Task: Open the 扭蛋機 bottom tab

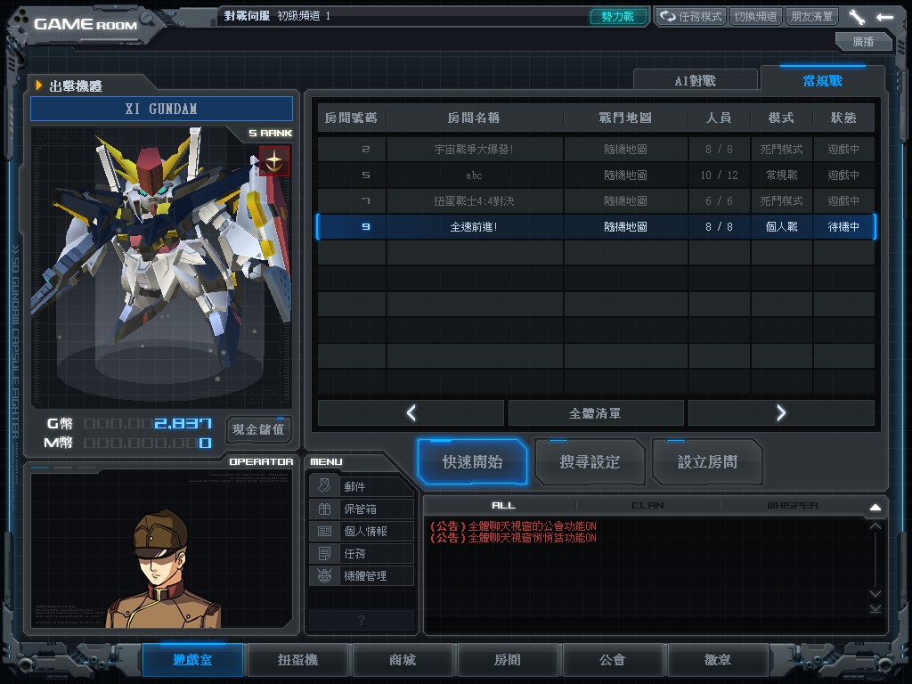Action: (x=297, y=660)
